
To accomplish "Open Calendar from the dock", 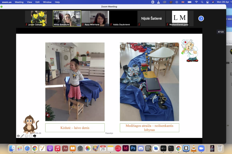I will 103,148.
